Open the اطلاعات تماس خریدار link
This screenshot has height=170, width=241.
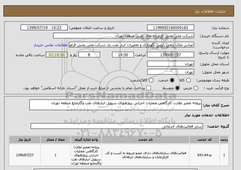coord(51,45)
